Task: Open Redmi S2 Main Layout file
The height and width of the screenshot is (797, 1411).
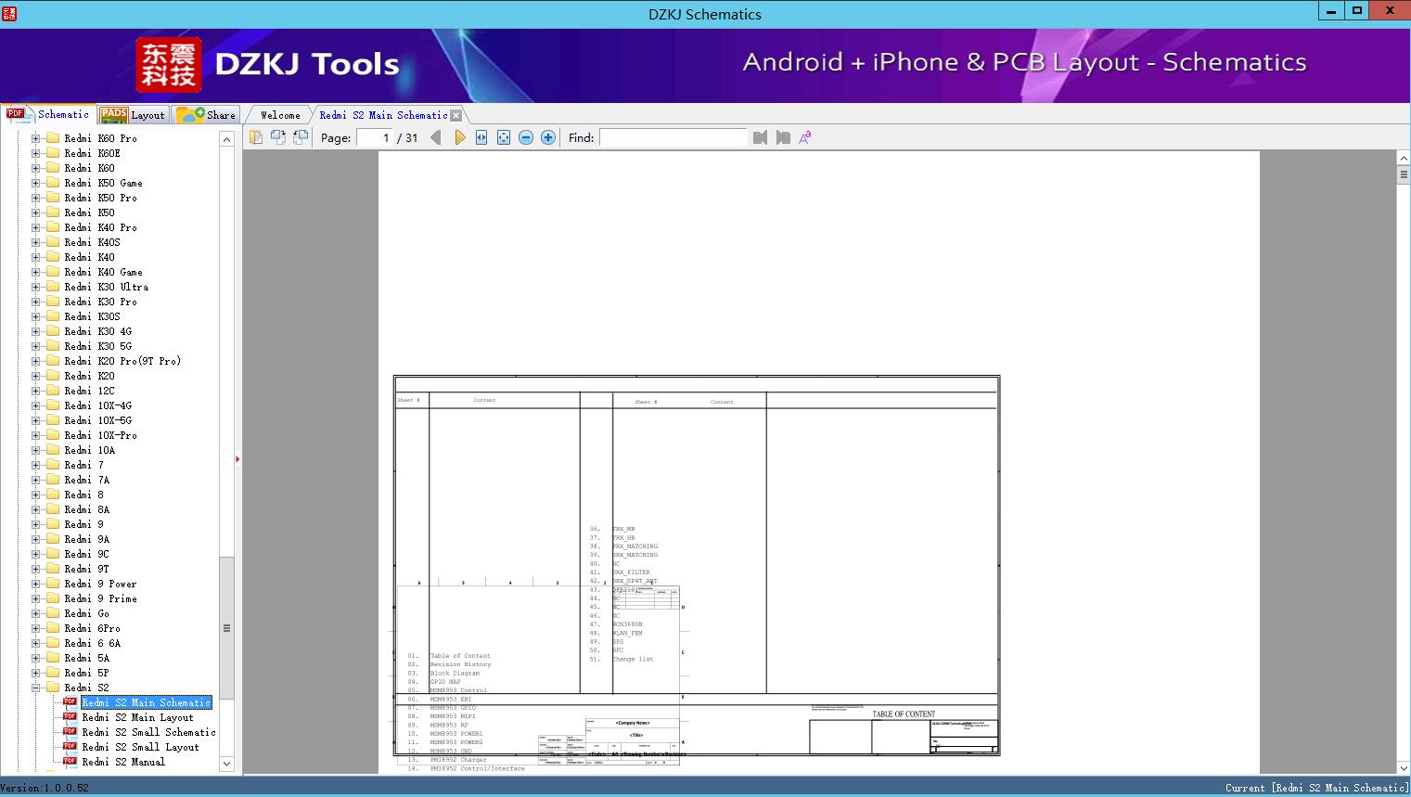Action: (137, 717)
